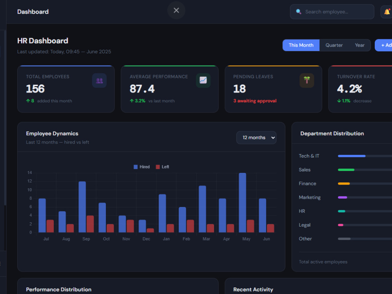This screenshot has height=294, width=392.
Task: Click the "Dashboard" title in header
Action: [x=33, y=12]
